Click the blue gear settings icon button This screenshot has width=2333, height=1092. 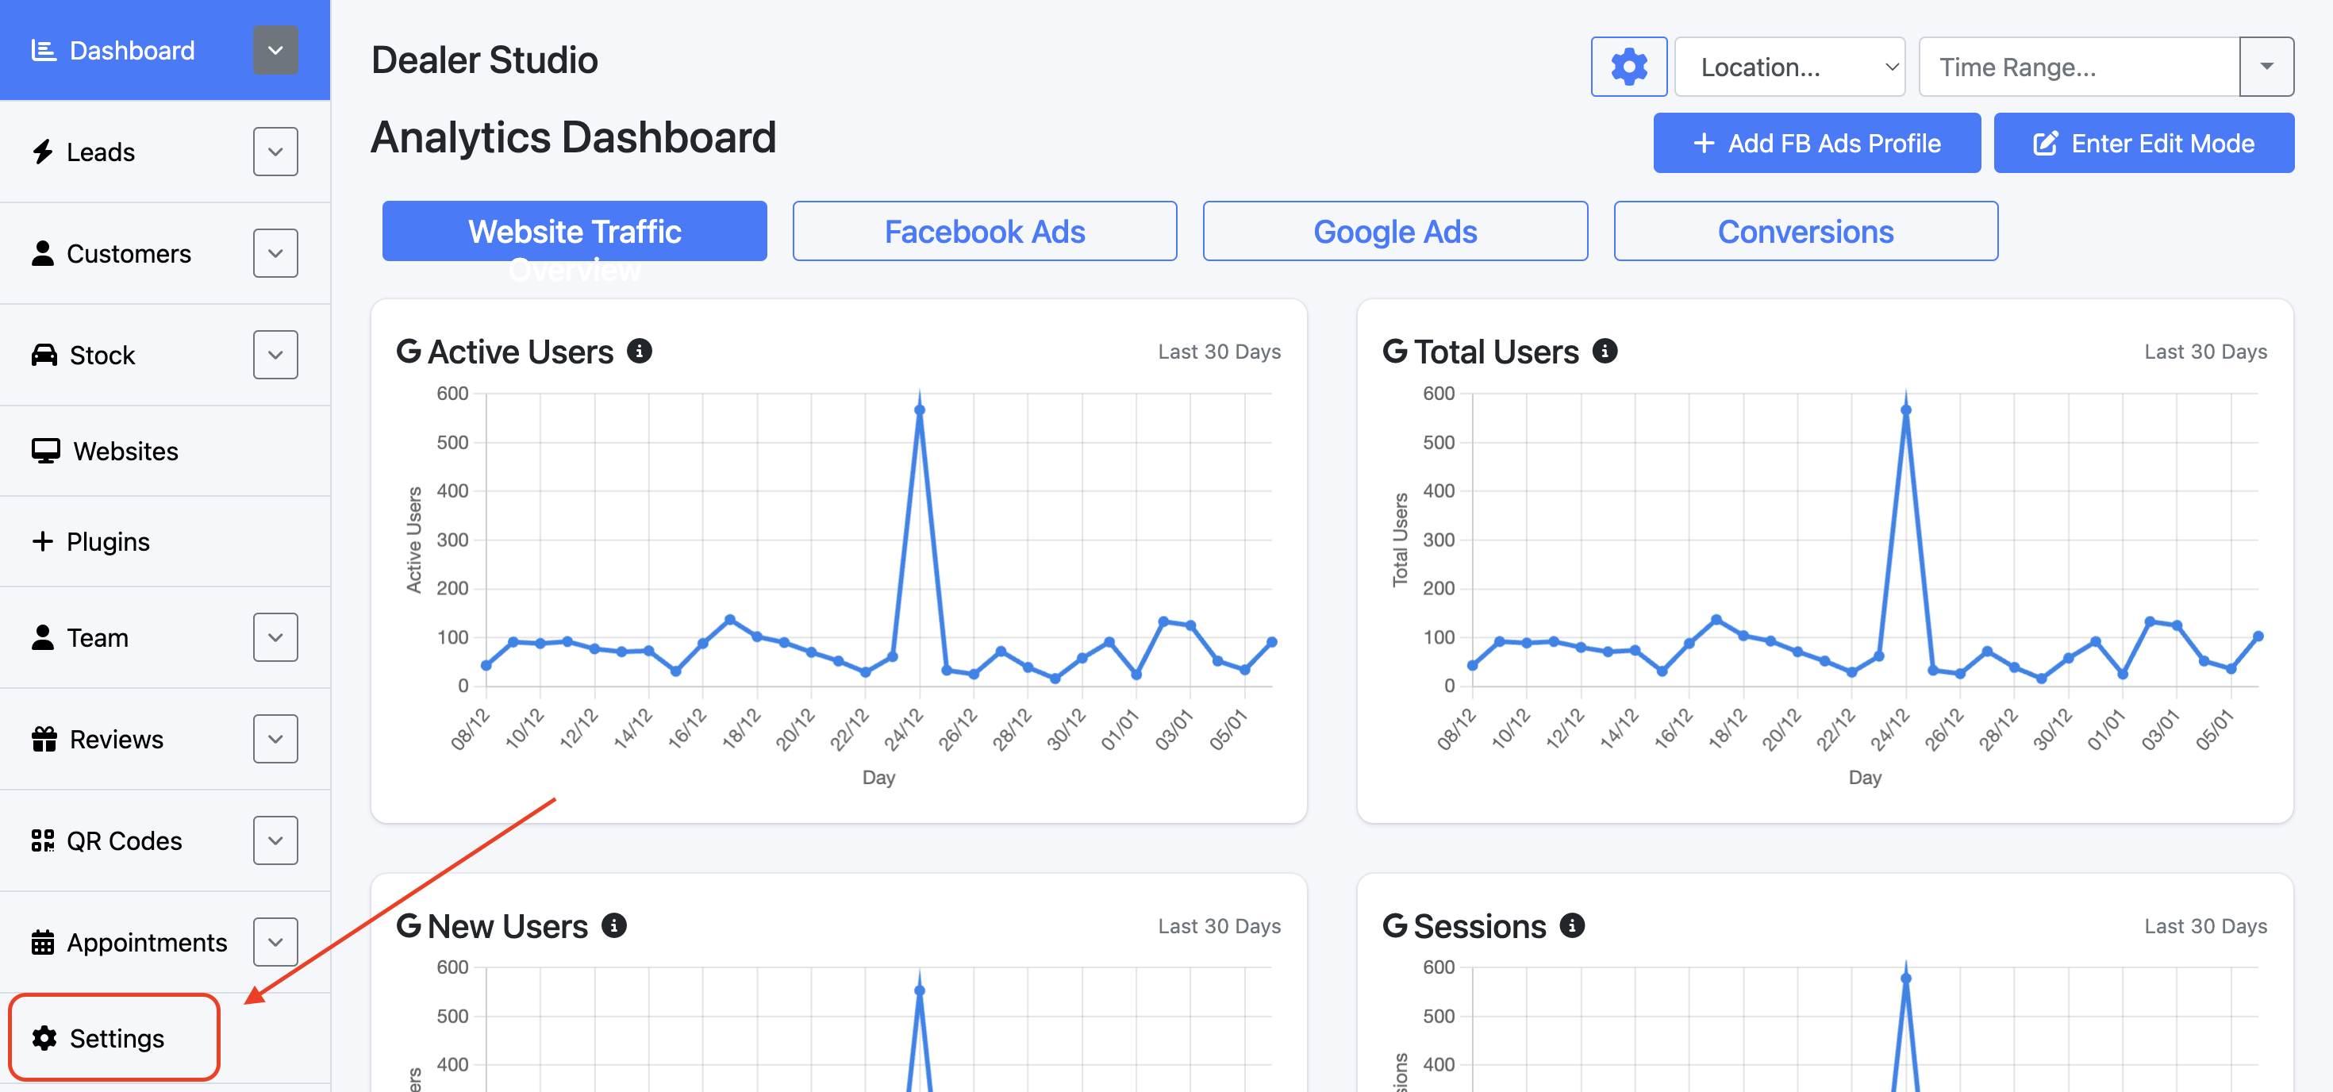pyautogui.click(x=1628, y=67)
